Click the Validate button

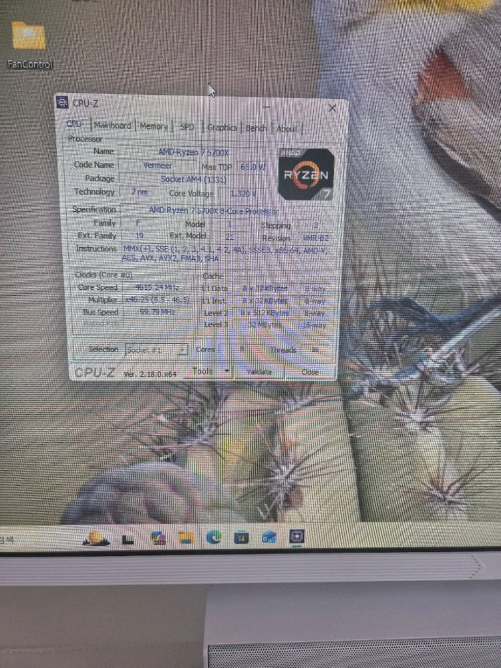pyautogui.click(x=259, y=371)
